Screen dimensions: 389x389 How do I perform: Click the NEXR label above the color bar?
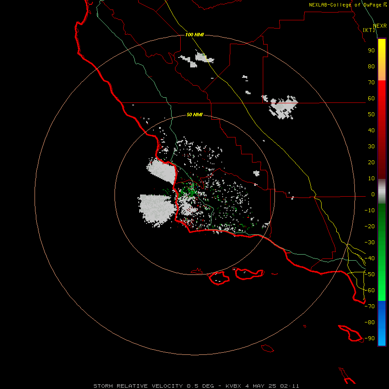[x=380, y=26]
